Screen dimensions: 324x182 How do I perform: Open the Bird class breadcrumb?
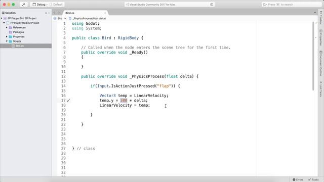[60, 18]
